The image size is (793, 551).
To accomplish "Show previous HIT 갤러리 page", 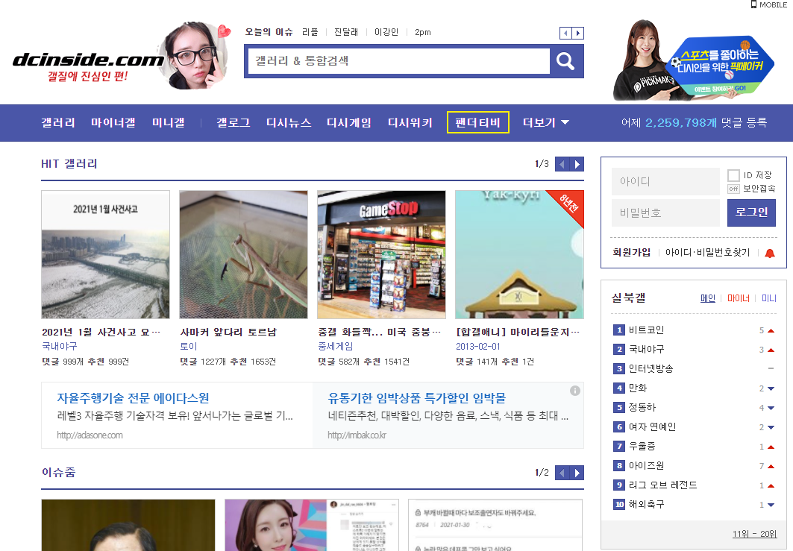I will [x=562, y=164].
